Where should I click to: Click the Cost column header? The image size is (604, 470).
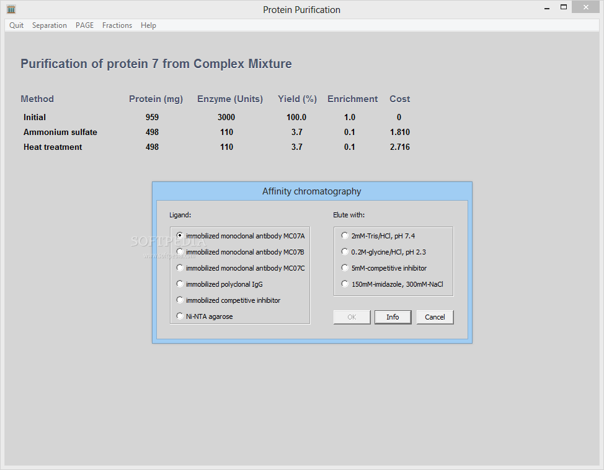400,99
